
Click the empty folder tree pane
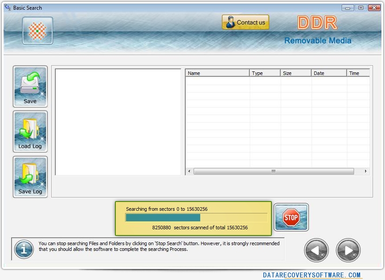tap(118, 122)
